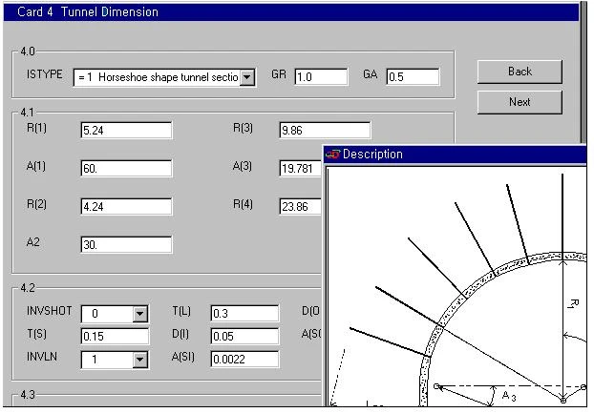Click the R(4) label text
Screen dimensions: 594x413
tap(243, 204)
